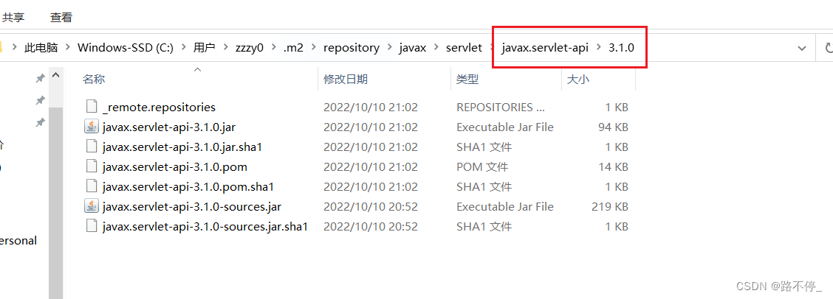Open the address bar history dropdown
This screenshot has height=299, width=833.
(x=802, y=49)
